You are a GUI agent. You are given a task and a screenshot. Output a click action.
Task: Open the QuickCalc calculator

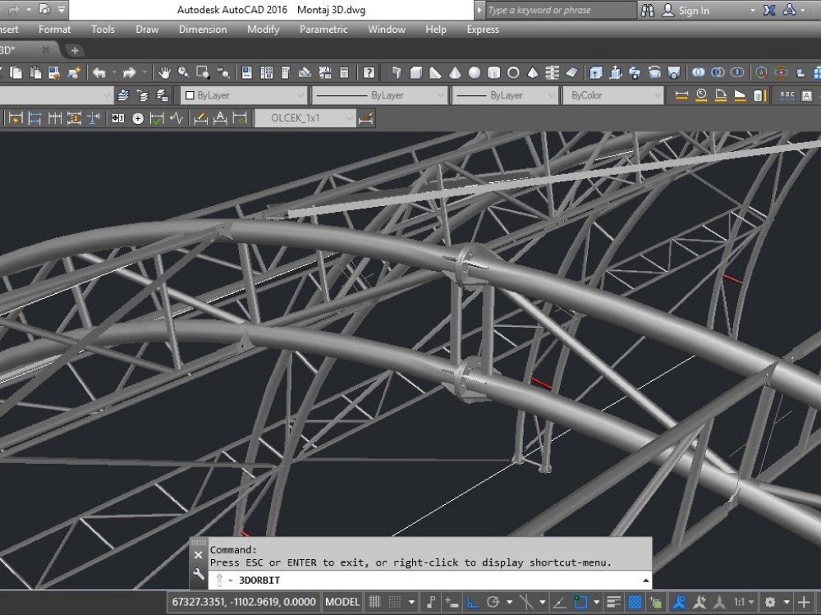(344, 73)
